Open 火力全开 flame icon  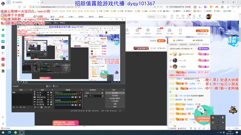tap(137, 30)
